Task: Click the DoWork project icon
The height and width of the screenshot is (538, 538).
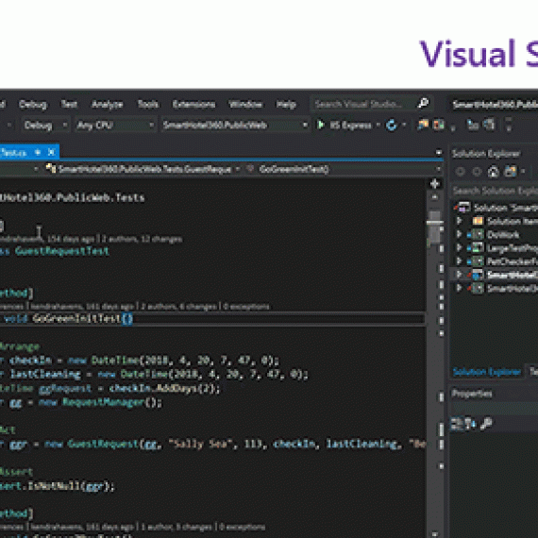Action: point(478,234)
